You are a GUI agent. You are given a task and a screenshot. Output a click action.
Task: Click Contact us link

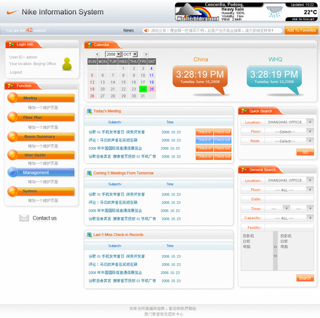(45, 218)
